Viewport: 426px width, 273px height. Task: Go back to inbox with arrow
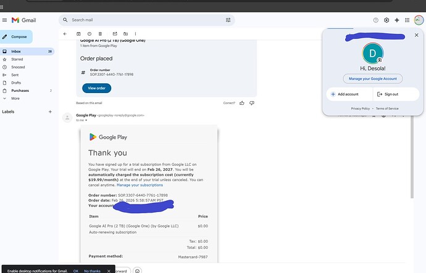pos(65,34)
